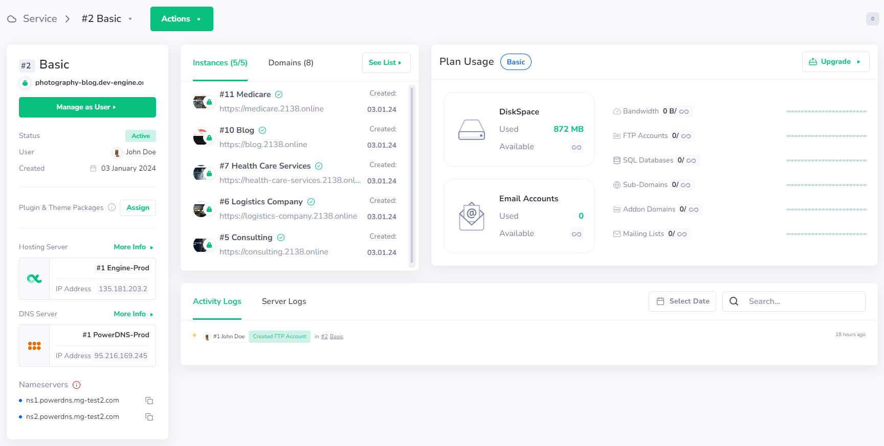
Task: Click the green lock icon beside photography-blog domain
Action: [x=25, y=83]
